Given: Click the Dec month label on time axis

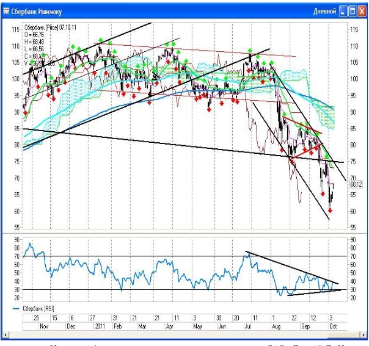Looking at the screenshot, I should (71, 326).
